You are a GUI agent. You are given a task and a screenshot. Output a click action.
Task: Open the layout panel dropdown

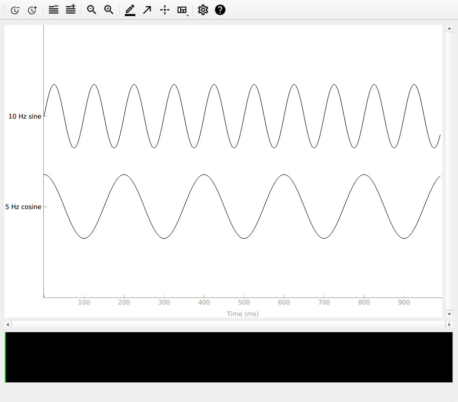[x=183, y=10]
